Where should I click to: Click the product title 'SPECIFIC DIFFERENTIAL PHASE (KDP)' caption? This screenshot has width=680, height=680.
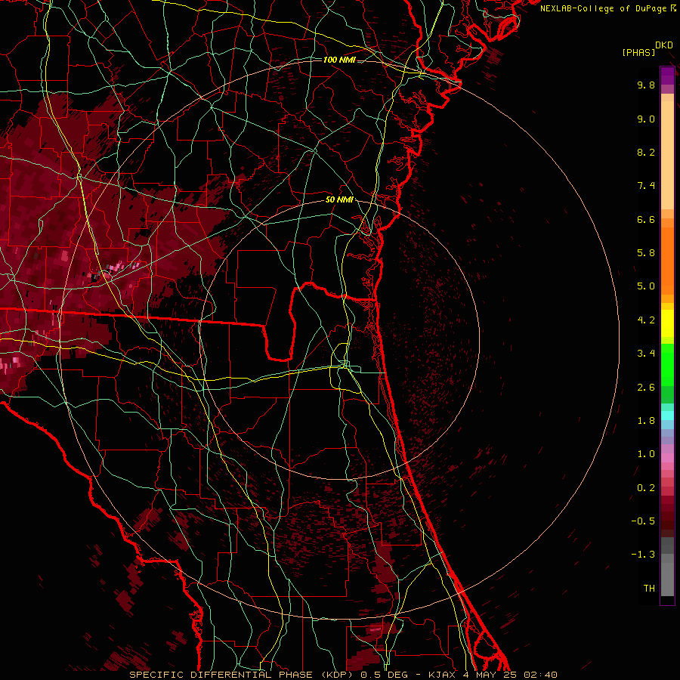click(x=240, y=675)
